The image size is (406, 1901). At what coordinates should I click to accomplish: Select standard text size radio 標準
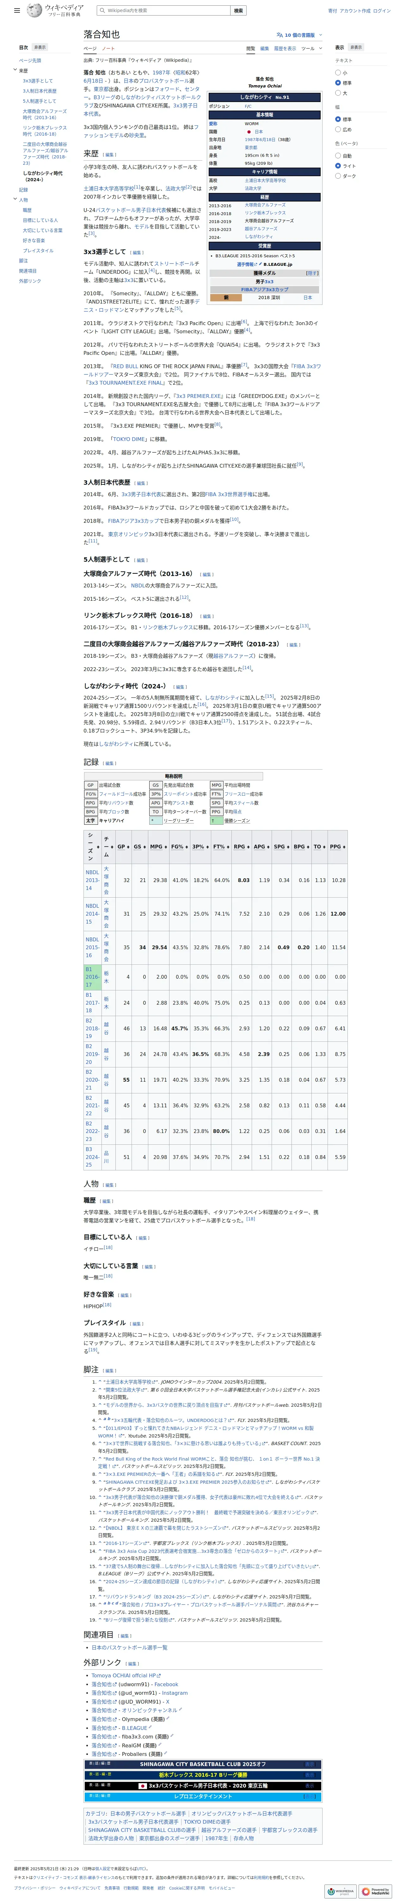338,83
